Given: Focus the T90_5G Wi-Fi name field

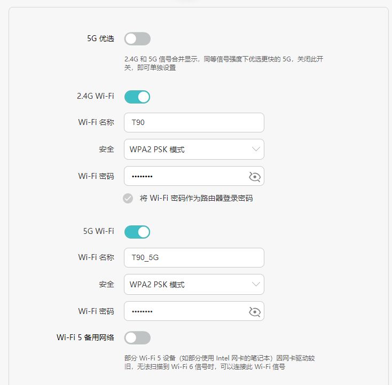Looking at the screenshot, I should click(x=194, y=257).
